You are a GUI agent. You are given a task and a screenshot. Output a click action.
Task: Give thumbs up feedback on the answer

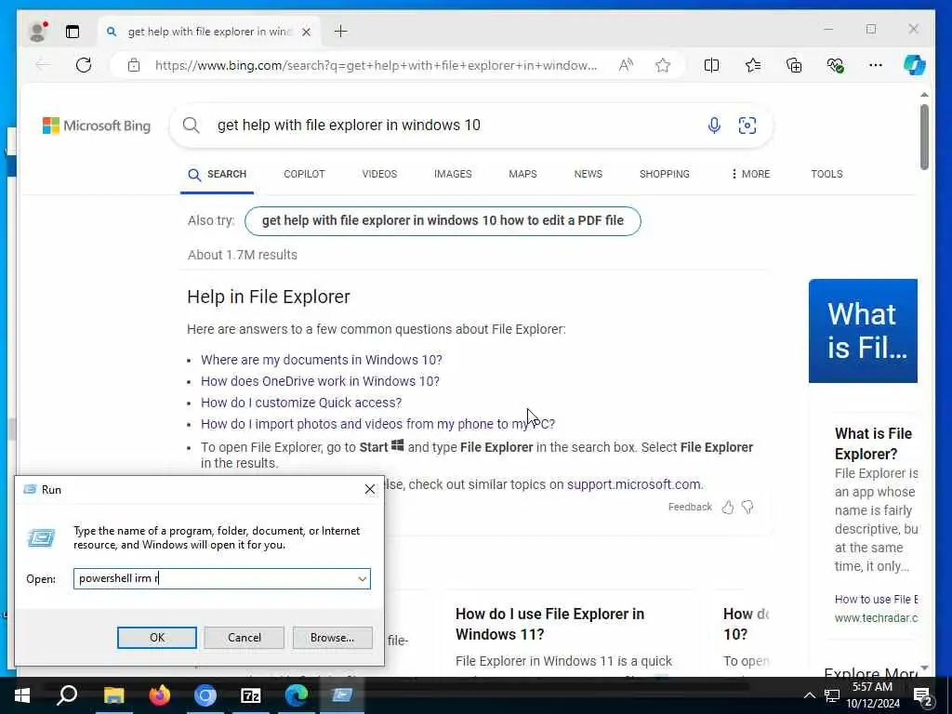click(x=728, y=507)
